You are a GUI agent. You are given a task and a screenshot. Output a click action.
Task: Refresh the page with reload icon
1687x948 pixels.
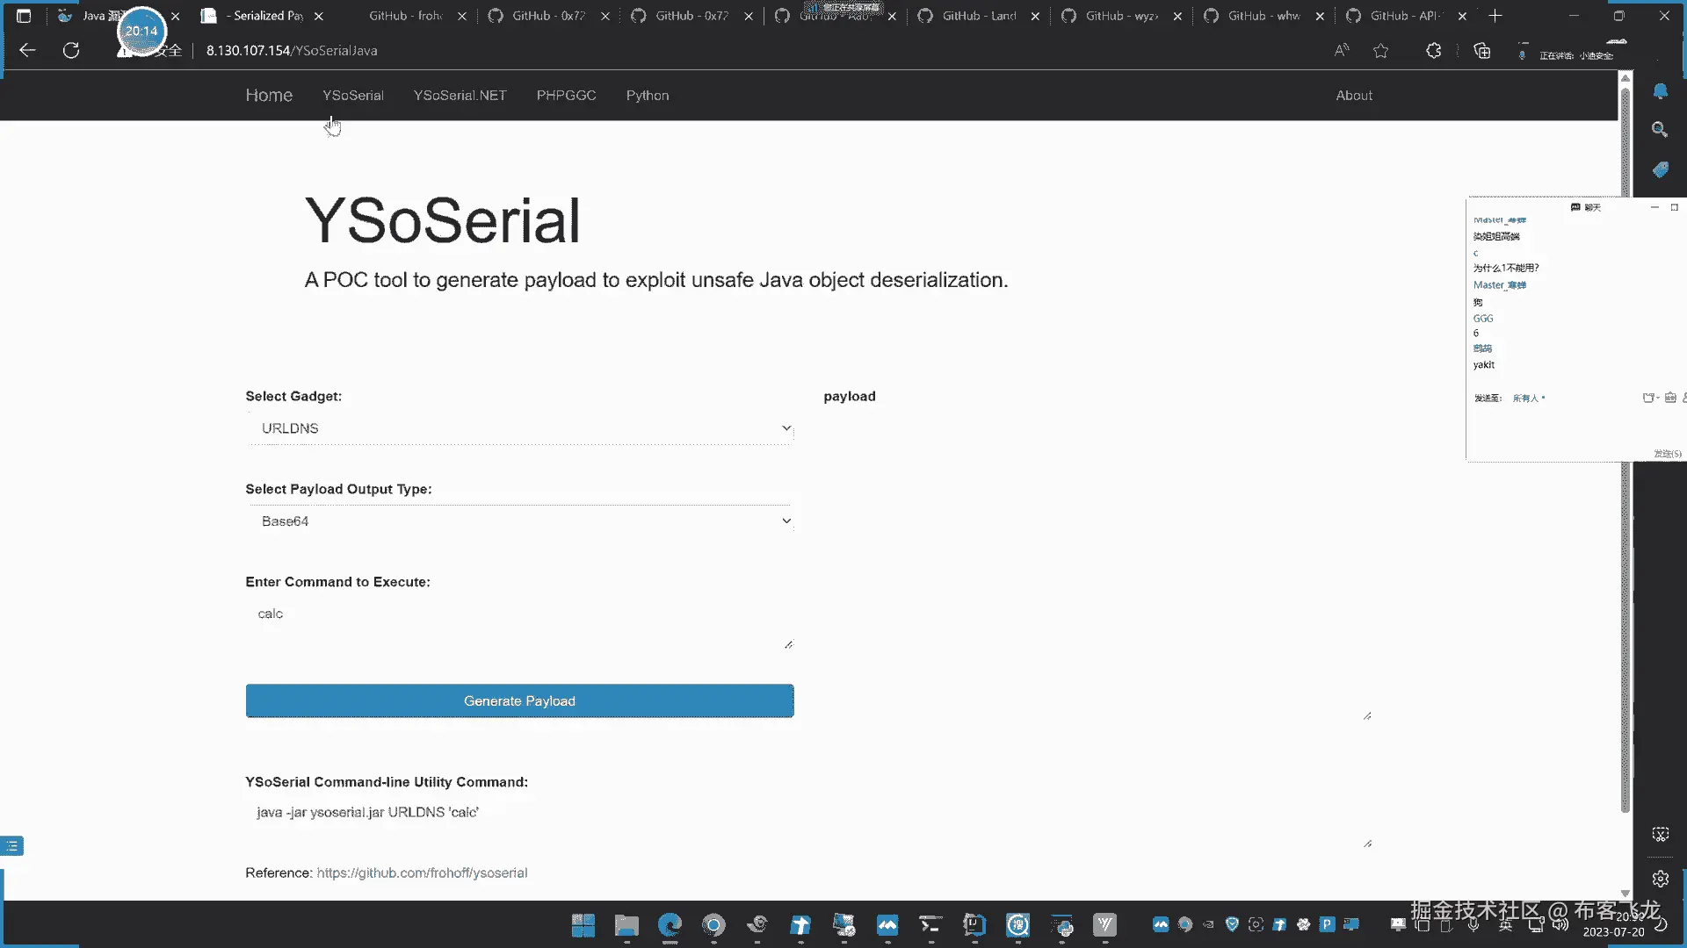tap(71, 51)
